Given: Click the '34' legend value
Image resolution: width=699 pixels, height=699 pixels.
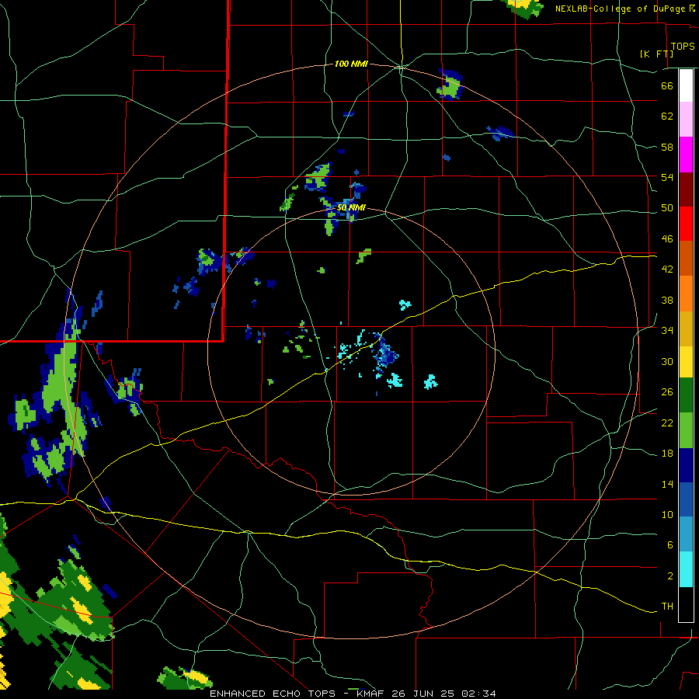Looking at the screenshot, I should pos(667,331).
